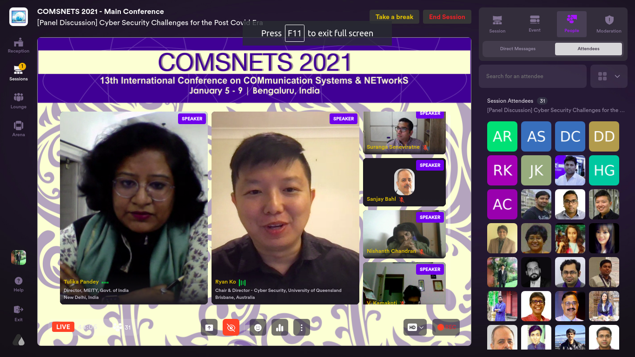Open the Lounge from the sidebar

19,101
